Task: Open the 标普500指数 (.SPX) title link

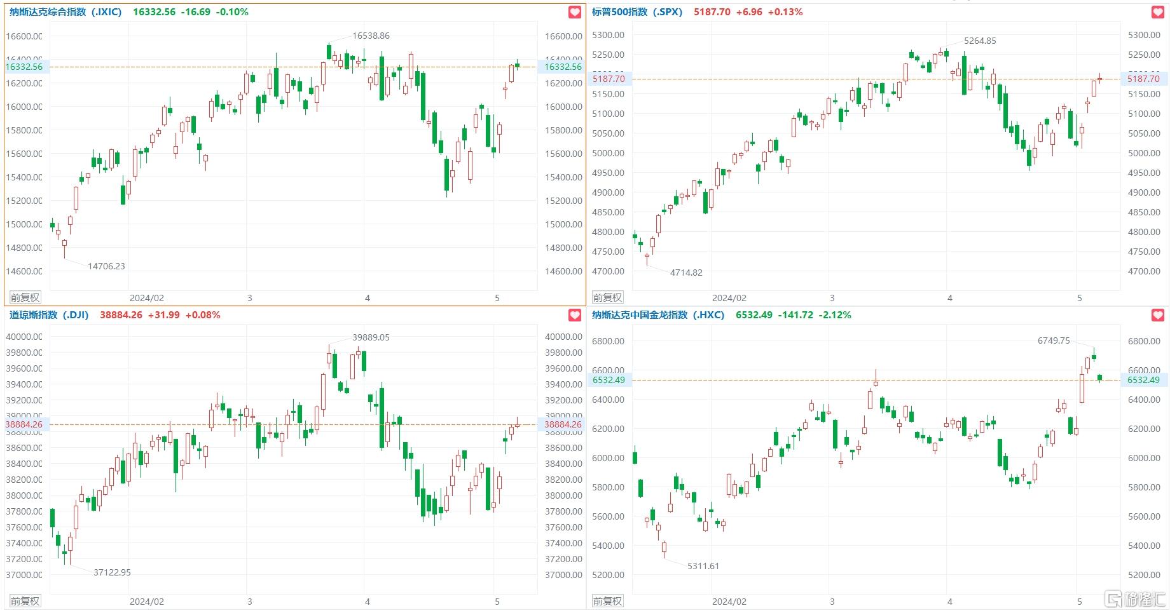Action: tap(637, 12)
